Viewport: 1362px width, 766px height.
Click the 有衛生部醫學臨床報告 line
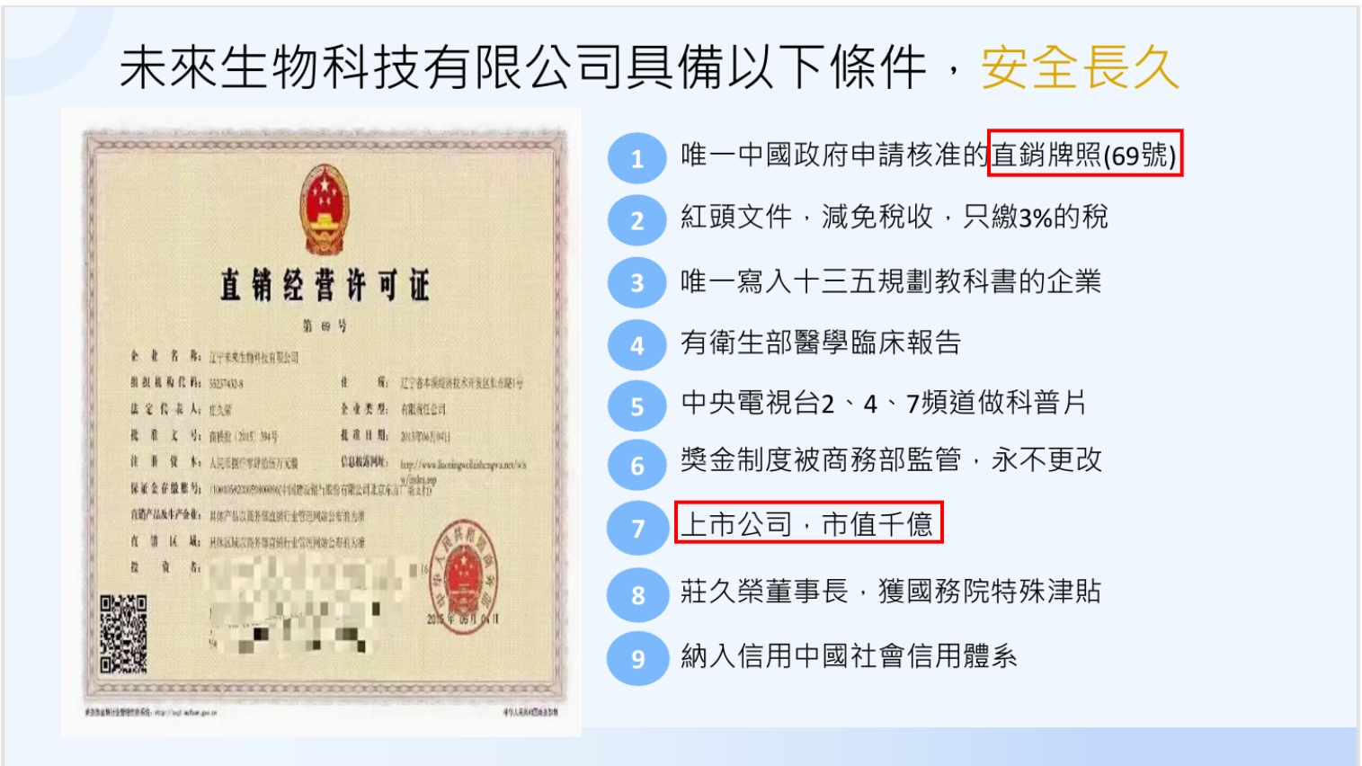click(x=821, y=342)
